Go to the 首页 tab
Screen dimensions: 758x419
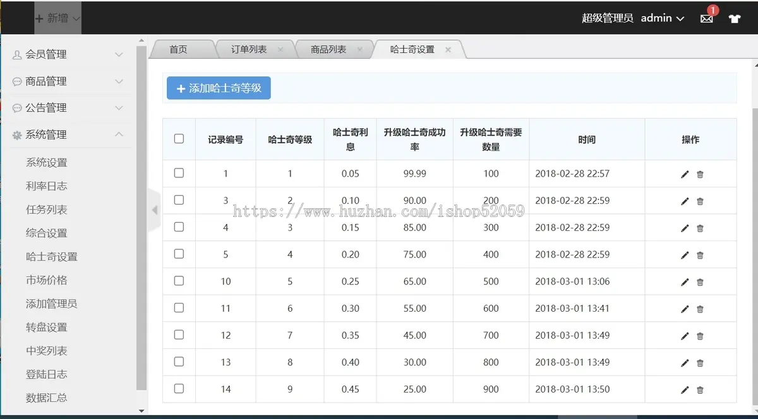[x=178, y=49]
